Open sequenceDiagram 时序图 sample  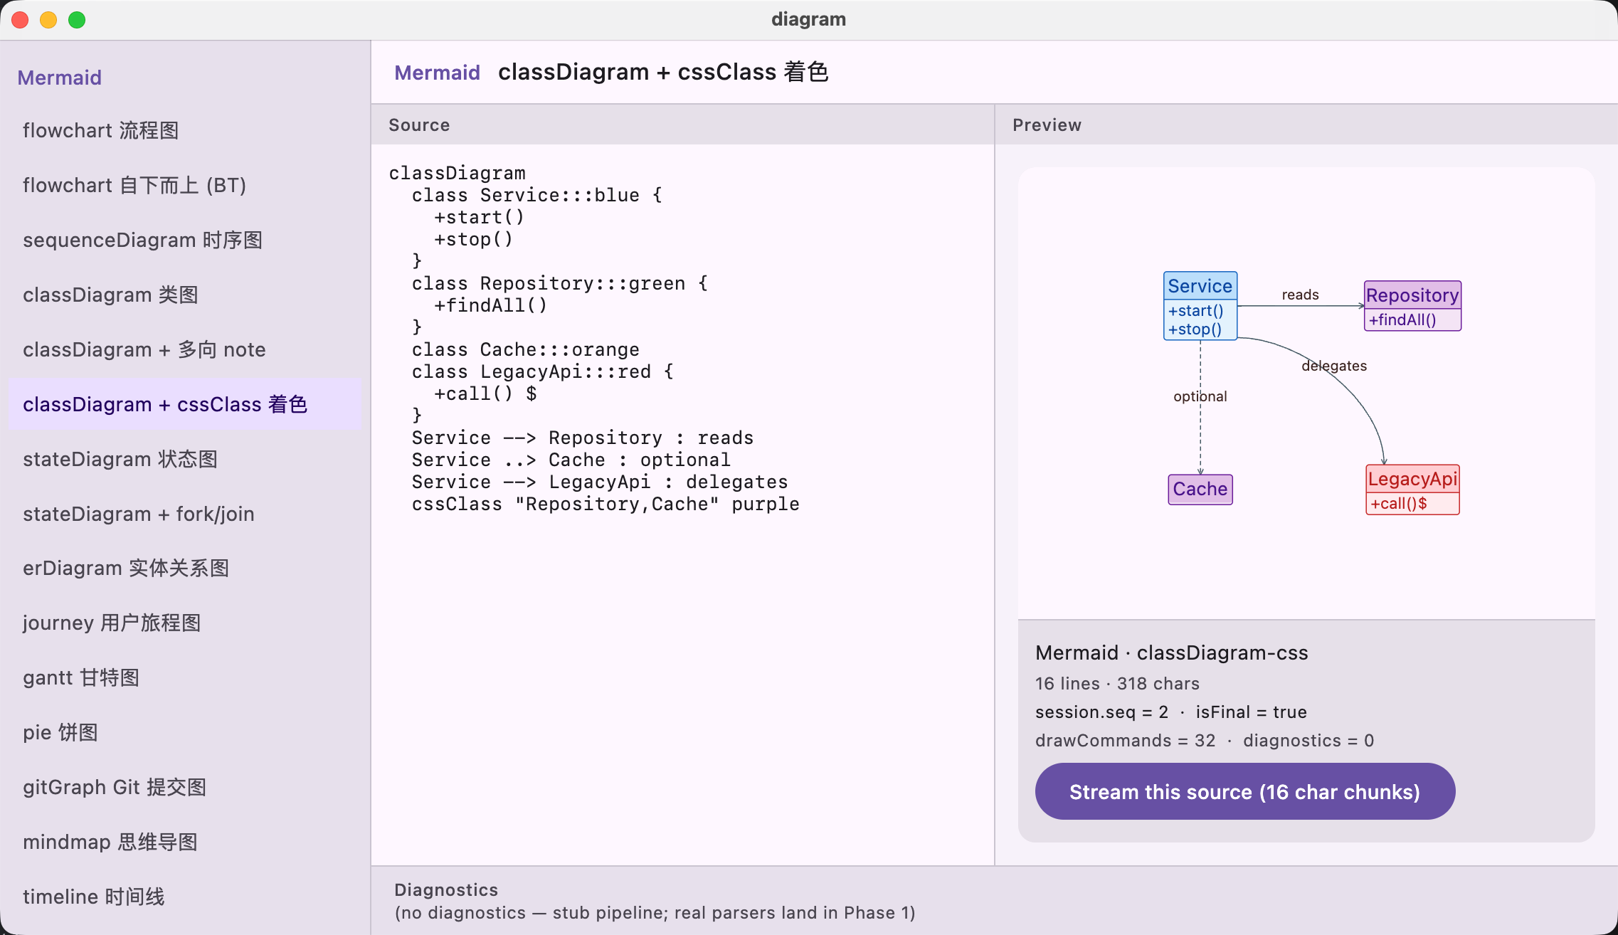click(x=184, y=240)
